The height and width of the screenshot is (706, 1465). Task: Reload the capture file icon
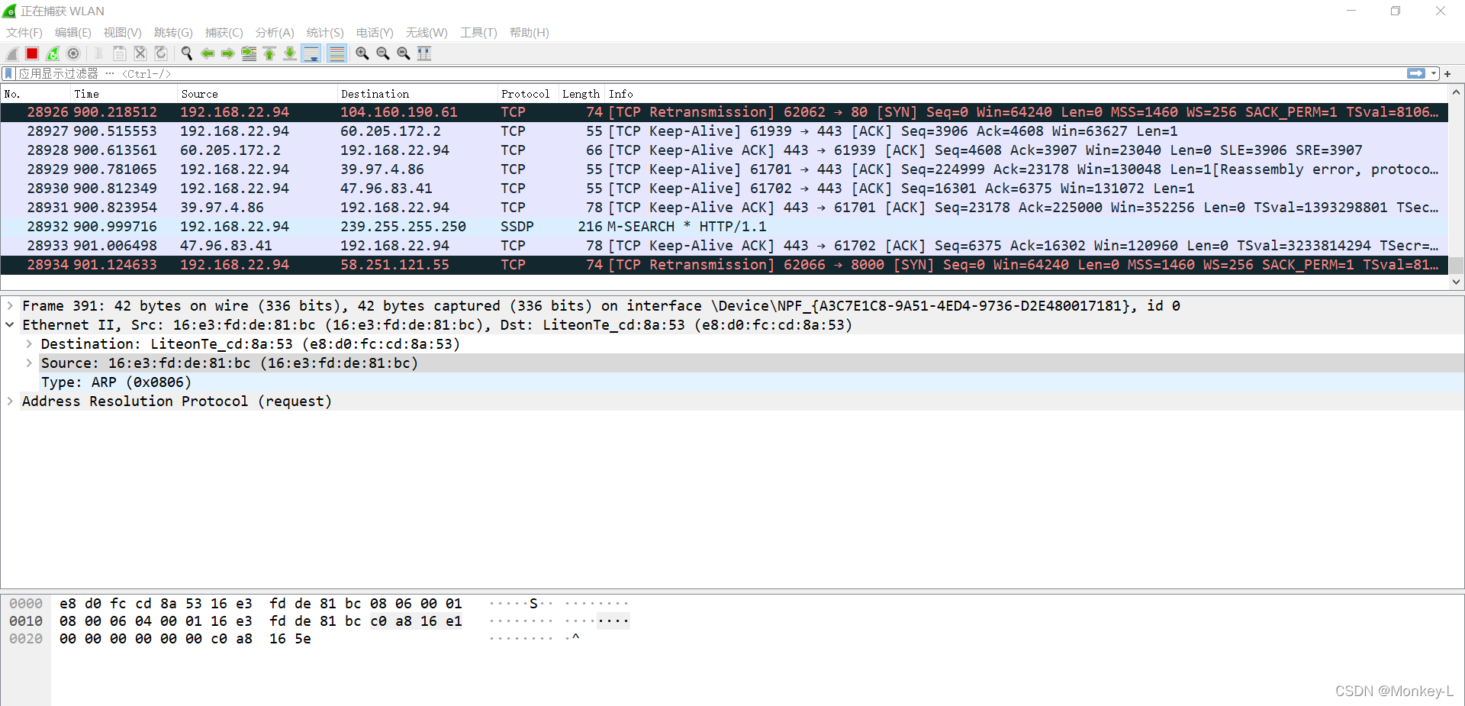coord(161,53)
